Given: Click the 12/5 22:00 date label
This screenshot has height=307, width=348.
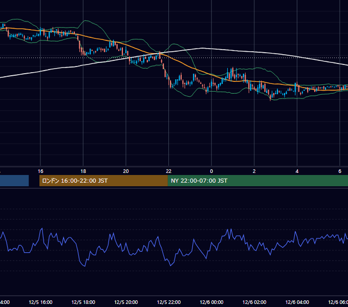Looking at the screenshot, I should [169, 302].
